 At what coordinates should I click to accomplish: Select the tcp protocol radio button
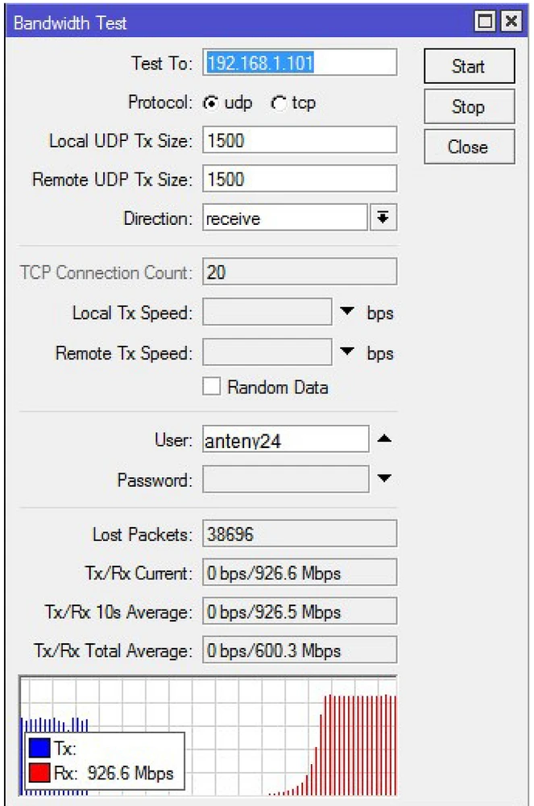click(279, 103)
